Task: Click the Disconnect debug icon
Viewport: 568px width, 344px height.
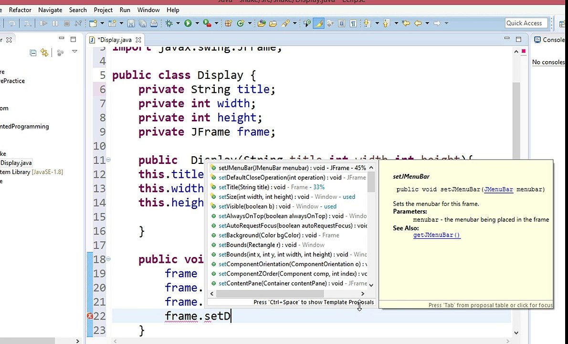Action: point(78,23)
